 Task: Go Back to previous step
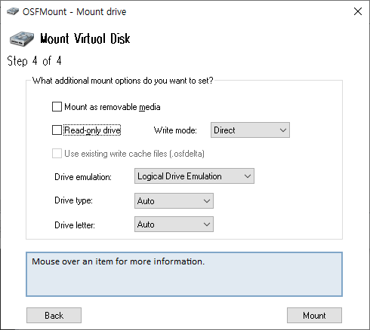(x=54, y=315)
